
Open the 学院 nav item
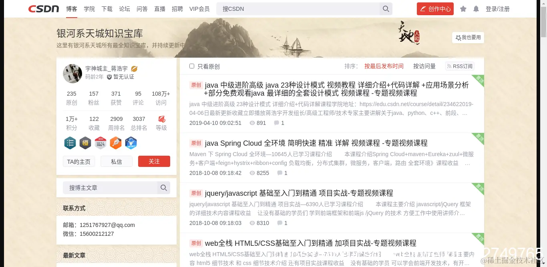pos(89,9)
